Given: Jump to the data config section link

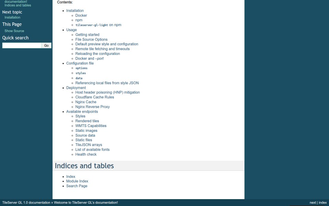Looking at the screenshot, I should coord(79,78).
